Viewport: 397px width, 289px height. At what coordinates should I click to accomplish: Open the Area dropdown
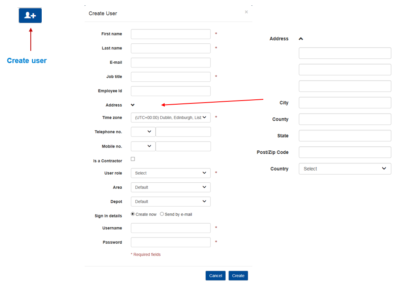tap(170, 187)
